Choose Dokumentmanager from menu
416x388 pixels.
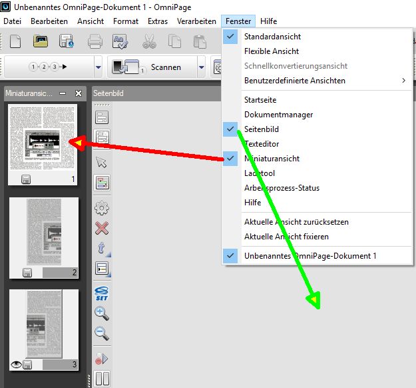click(317, 115)
